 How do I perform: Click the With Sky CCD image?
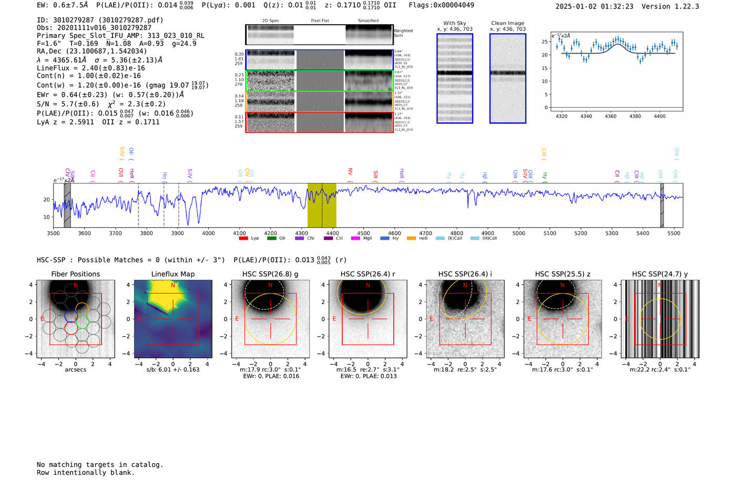click(455, 78)
